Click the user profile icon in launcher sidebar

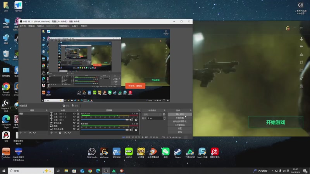(x=301, y=39)
